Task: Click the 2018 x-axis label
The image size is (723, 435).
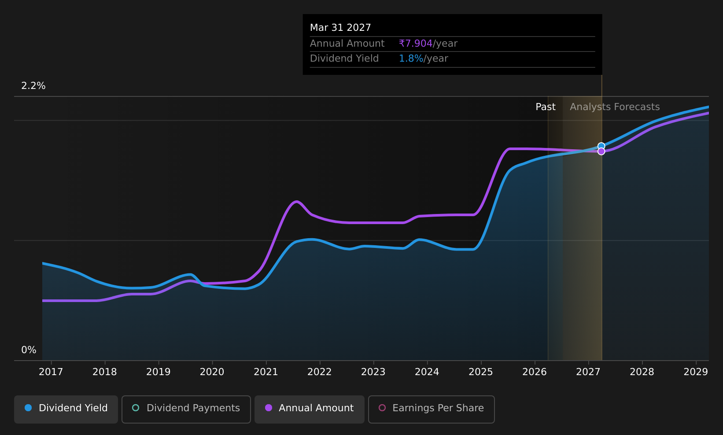Action: click(105, 372)
